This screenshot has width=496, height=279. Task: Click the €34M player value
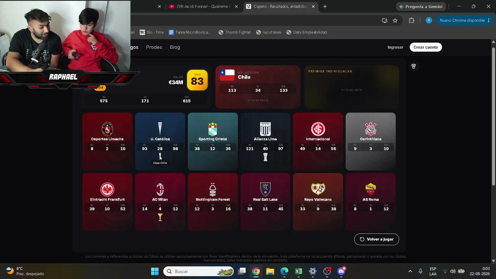176,82
